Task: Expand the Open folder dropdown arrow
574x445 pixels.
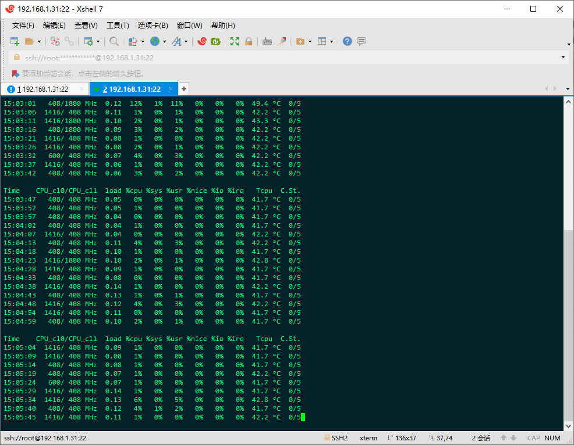Action: [39, 42]
